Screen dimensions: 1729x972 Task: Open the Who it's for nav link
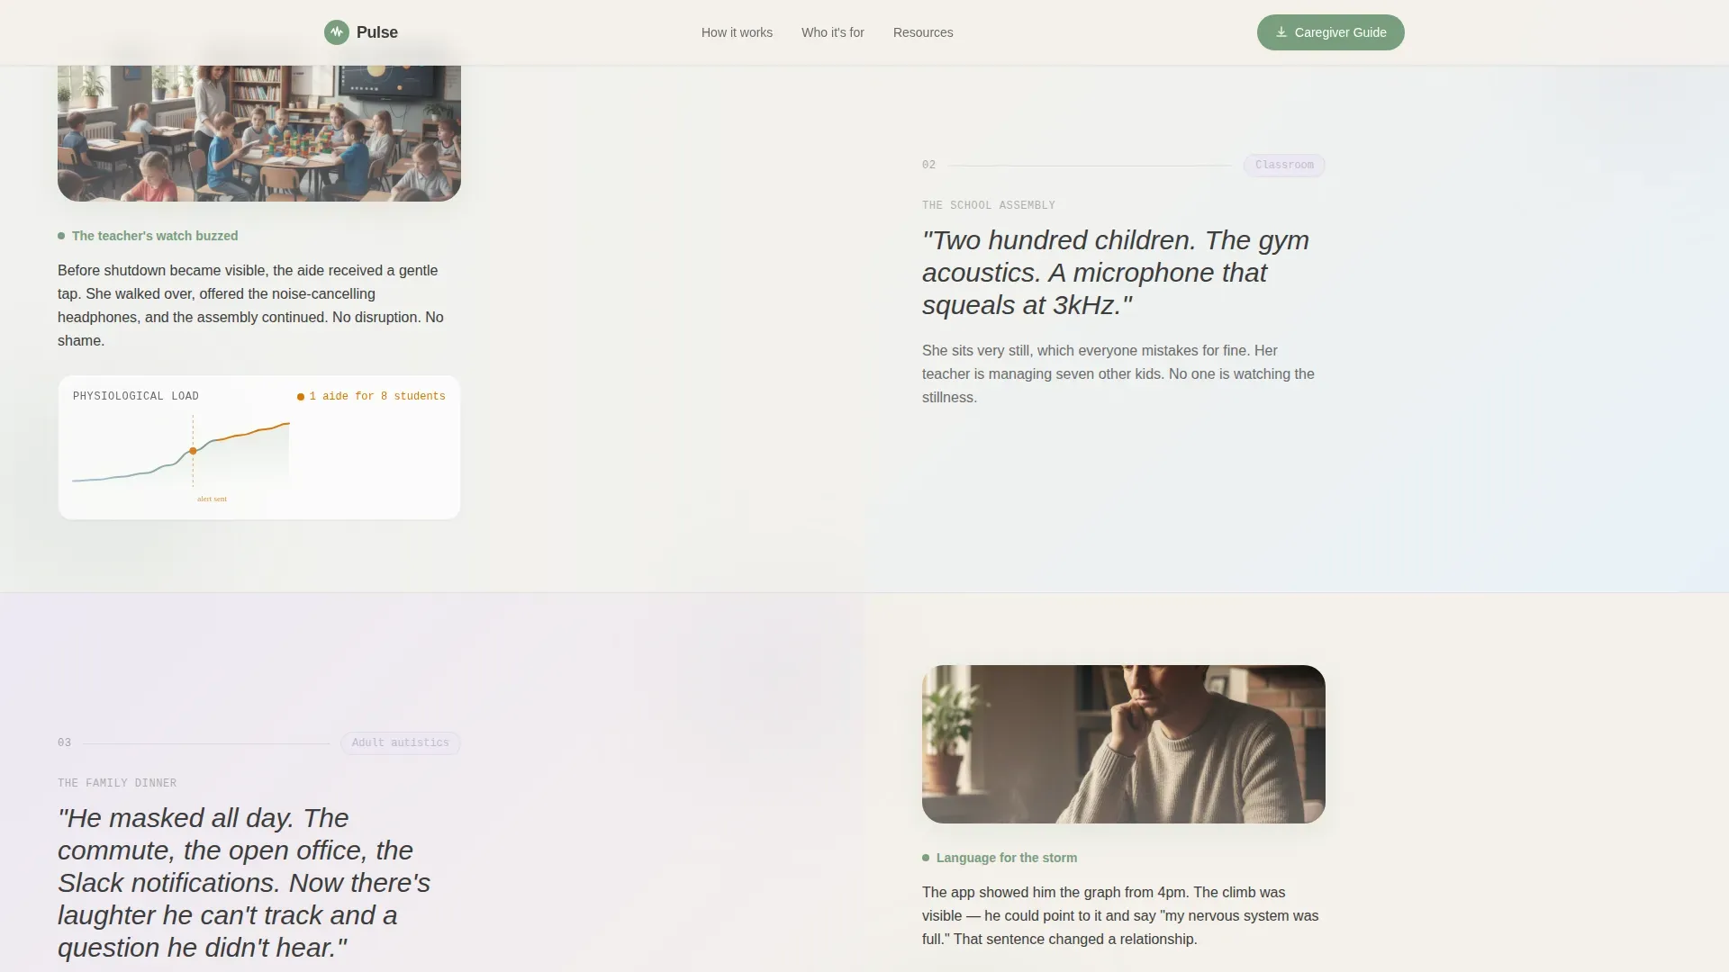(x=832, y=32)
